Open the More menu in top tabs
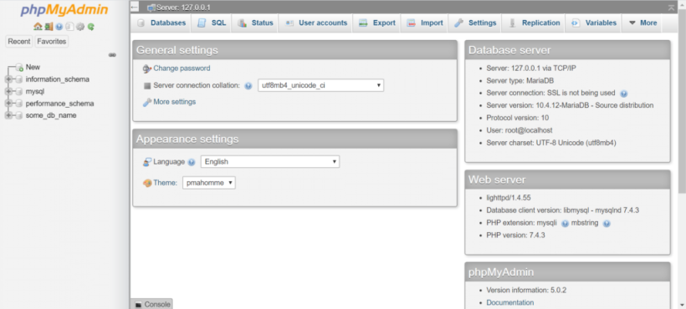The width and height of the screenshot is (686, 309). 642,23
